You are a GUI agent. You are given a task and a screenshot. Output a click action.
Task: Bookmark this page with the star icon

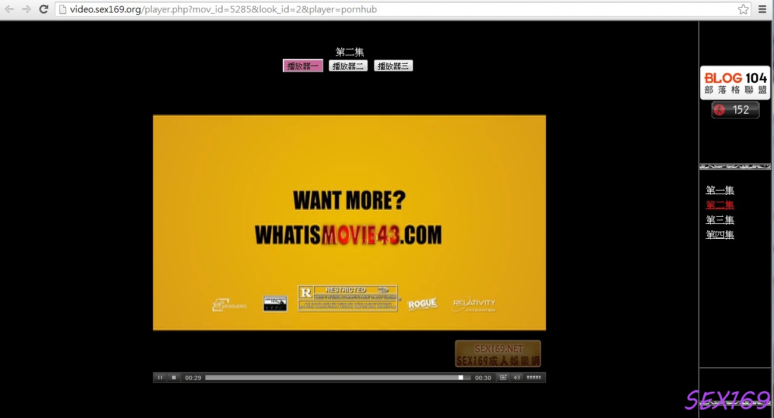[743, 10]
